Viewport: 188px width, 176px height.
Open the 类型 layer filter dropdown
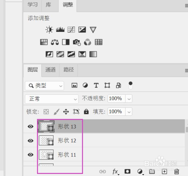(44, 86)
